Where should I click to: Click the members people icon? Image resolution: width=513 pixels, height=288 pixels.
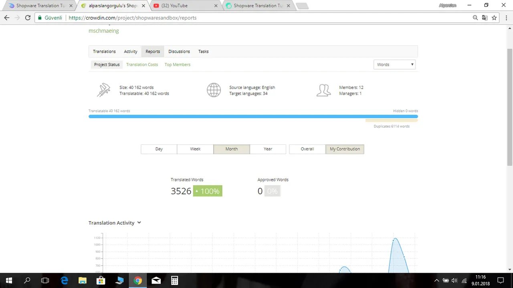tap(323, 90)
